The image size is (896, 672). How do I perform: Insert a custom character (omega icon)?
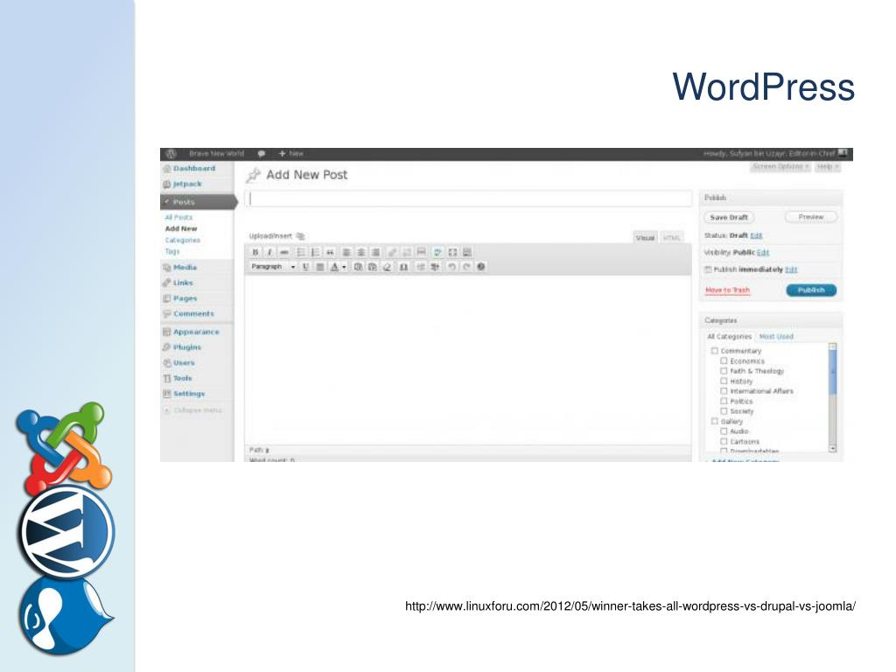click(x=403, y=267)
